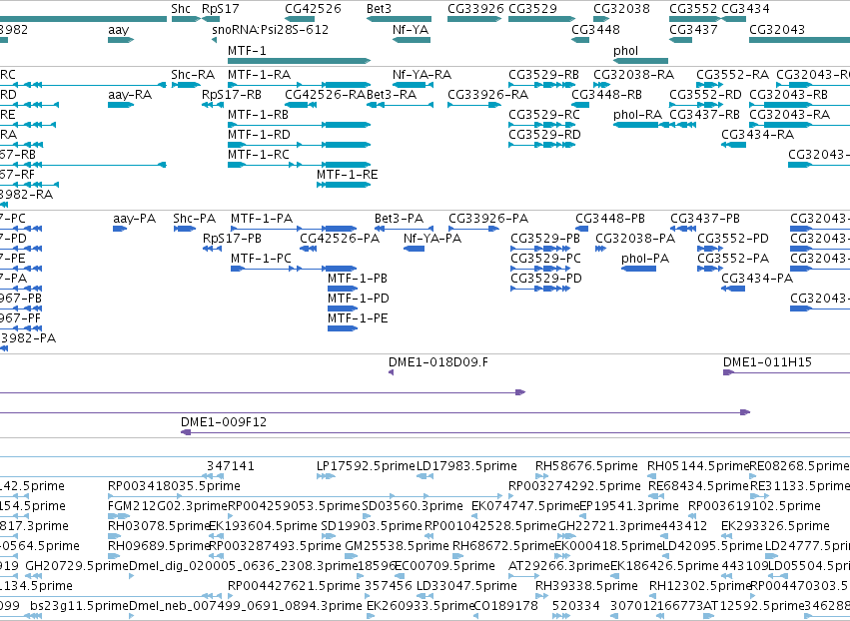This screenshot has width=850, height=621.
Task: Select the CG3552-PD protein label
Action: click(733, 239)
